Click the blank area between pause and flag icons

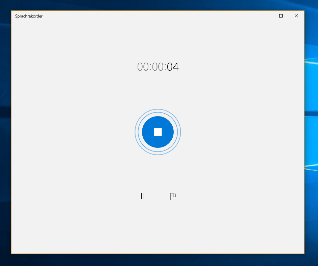pyautogui.click(x=158, y=196)
